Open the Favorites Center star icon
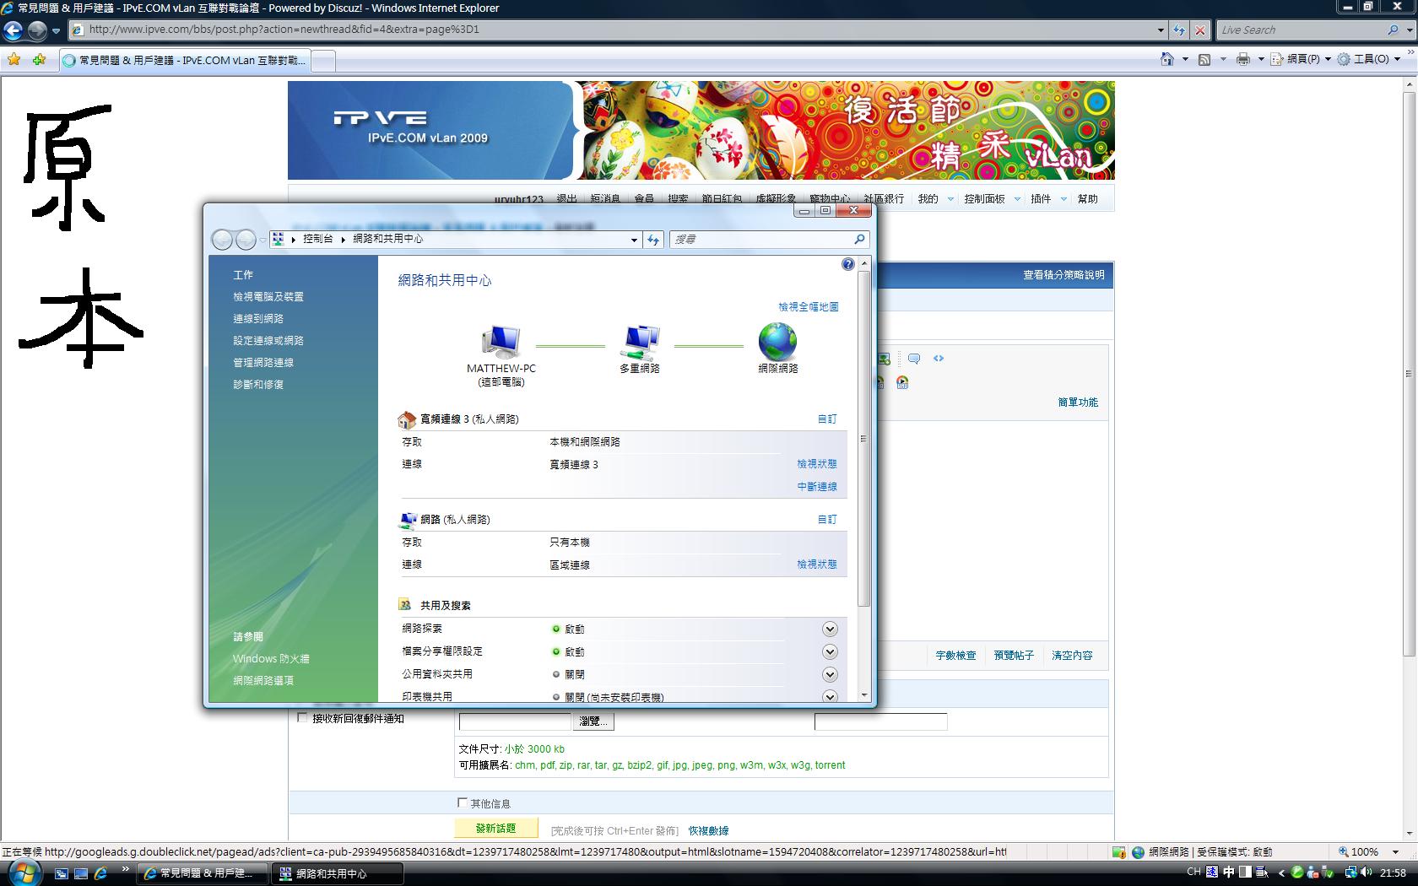The width and height of the screenshot is (1418, 886). [14, 60]
